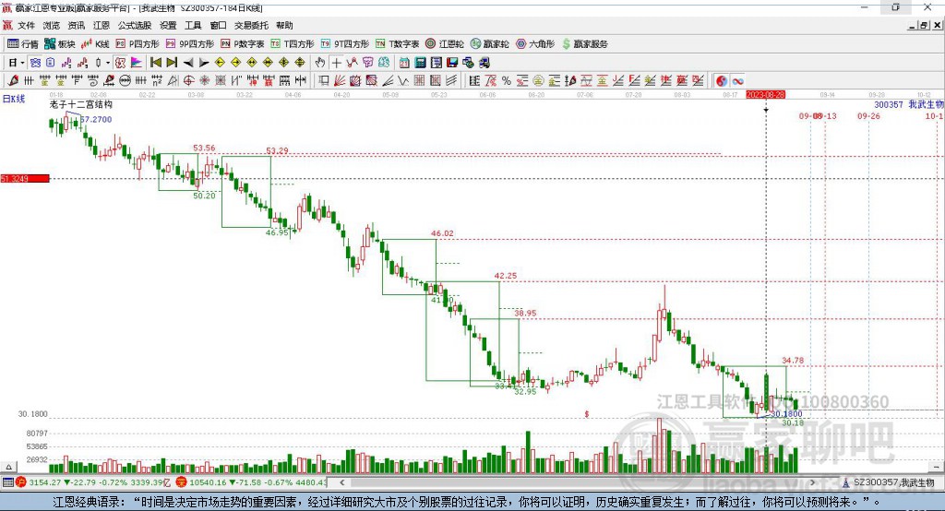This screenshot has width=945, height=511.
Task: Click the 300357 stock code label
Action: pos(889,105)
